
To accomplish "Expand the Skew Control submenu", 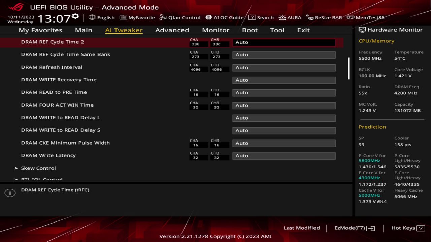I will [x=38, y=168].
